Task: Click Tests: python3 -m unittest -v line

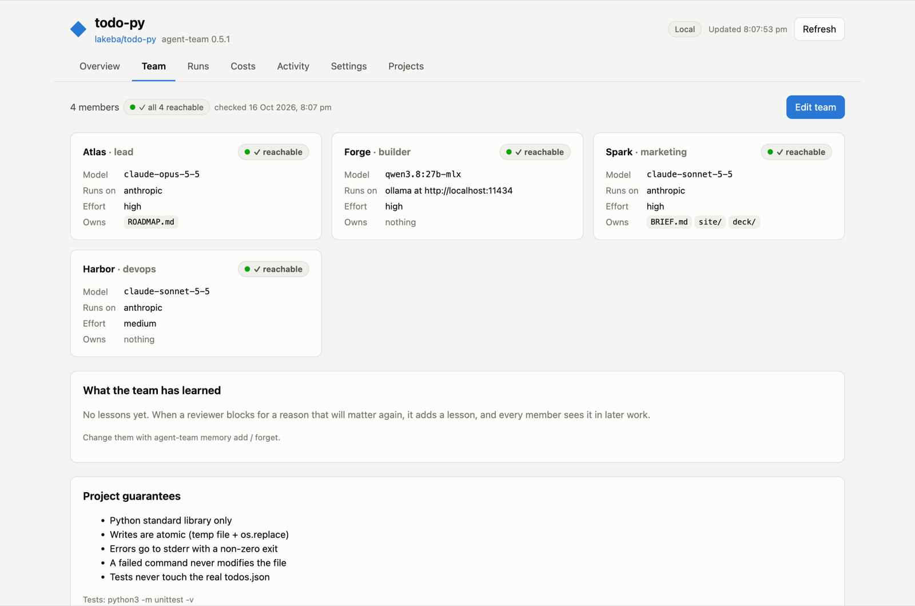Action: tap(138, 600)
